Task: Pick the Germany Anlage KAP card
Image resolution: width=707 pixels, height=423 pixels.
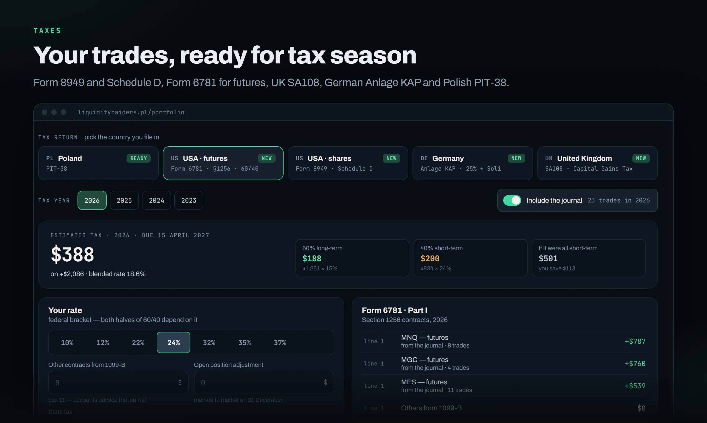Action: tap(472, 163)
